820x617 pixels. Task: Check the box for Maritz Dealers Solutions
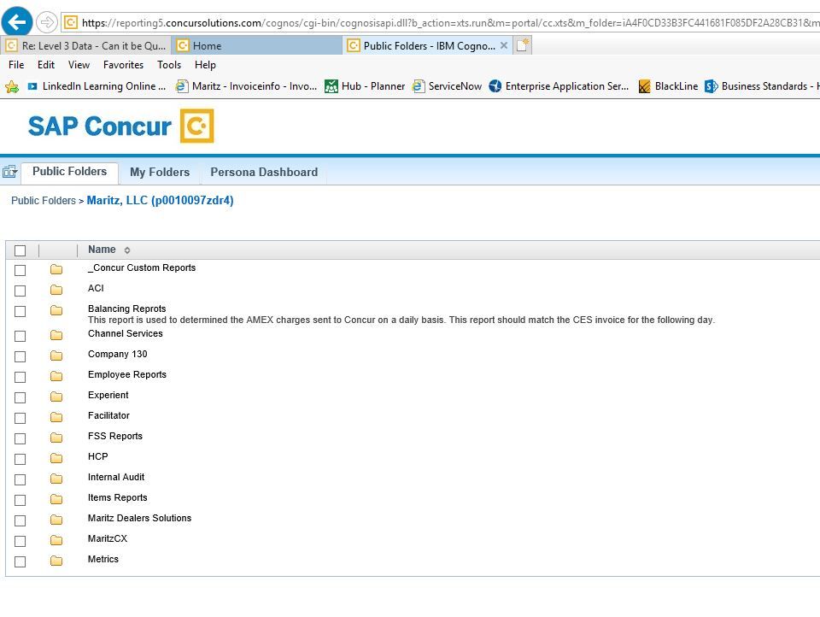[x=20, y=520]
